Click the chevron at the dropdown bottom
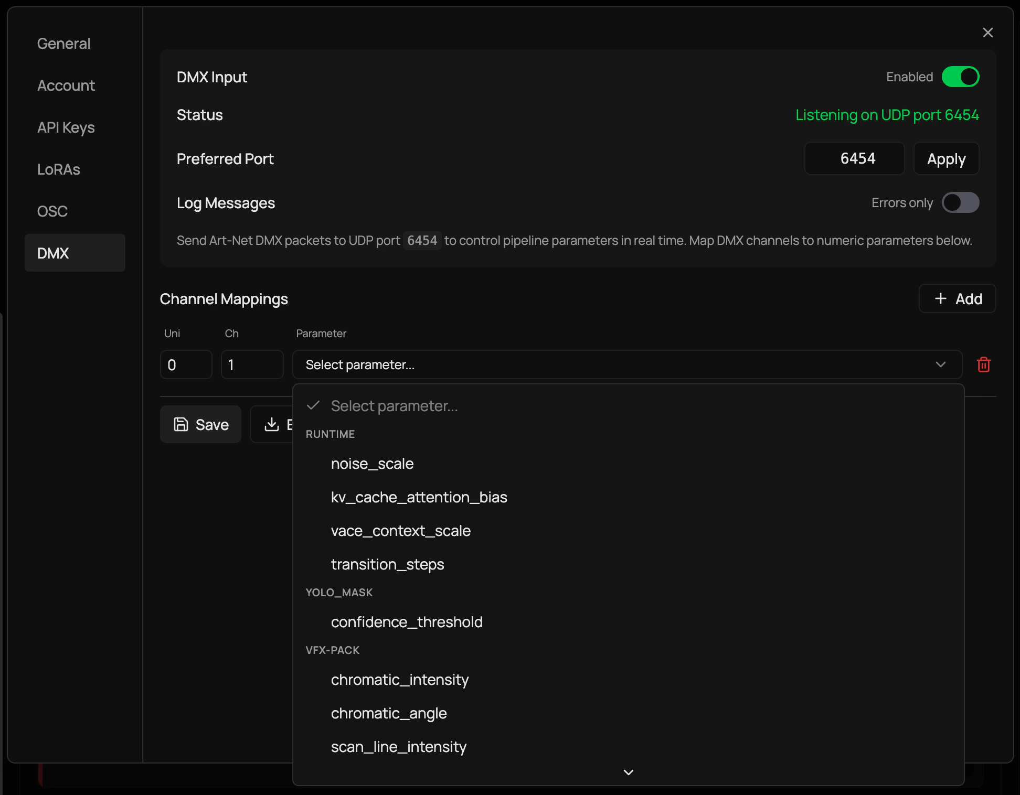Image resolution: width=1020 pixels, height=795 pixels. point(628,772)
